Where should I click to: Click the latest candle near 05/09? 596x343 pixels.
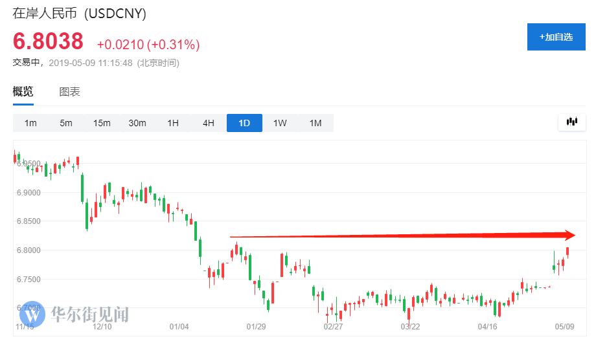(567, 252)
